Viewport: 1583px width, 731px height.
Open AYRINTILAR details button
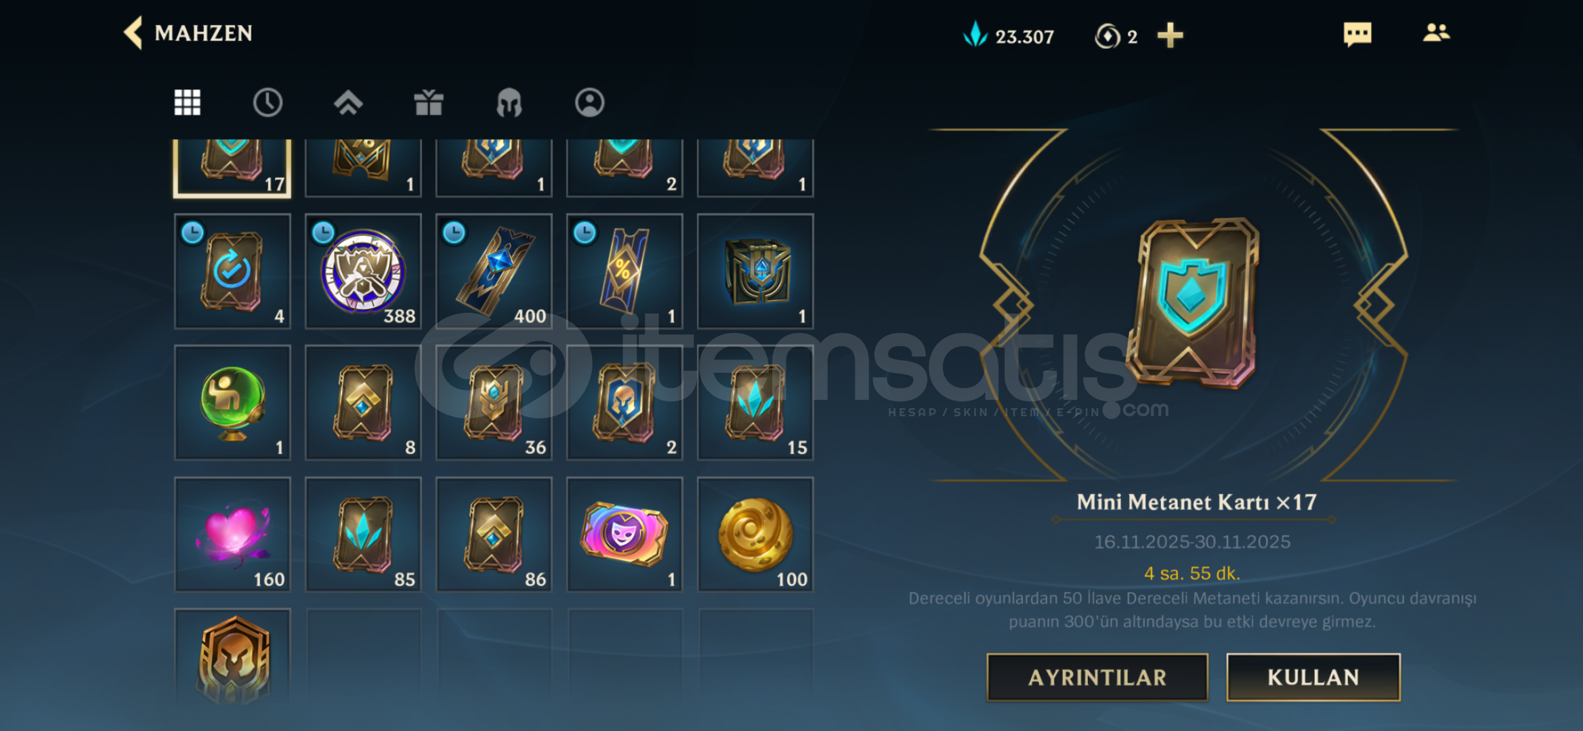tap(1097, 677)
